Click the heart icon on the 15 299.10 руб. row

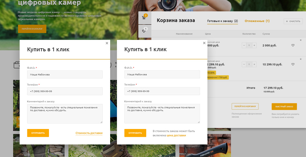[x=293, y=64]
